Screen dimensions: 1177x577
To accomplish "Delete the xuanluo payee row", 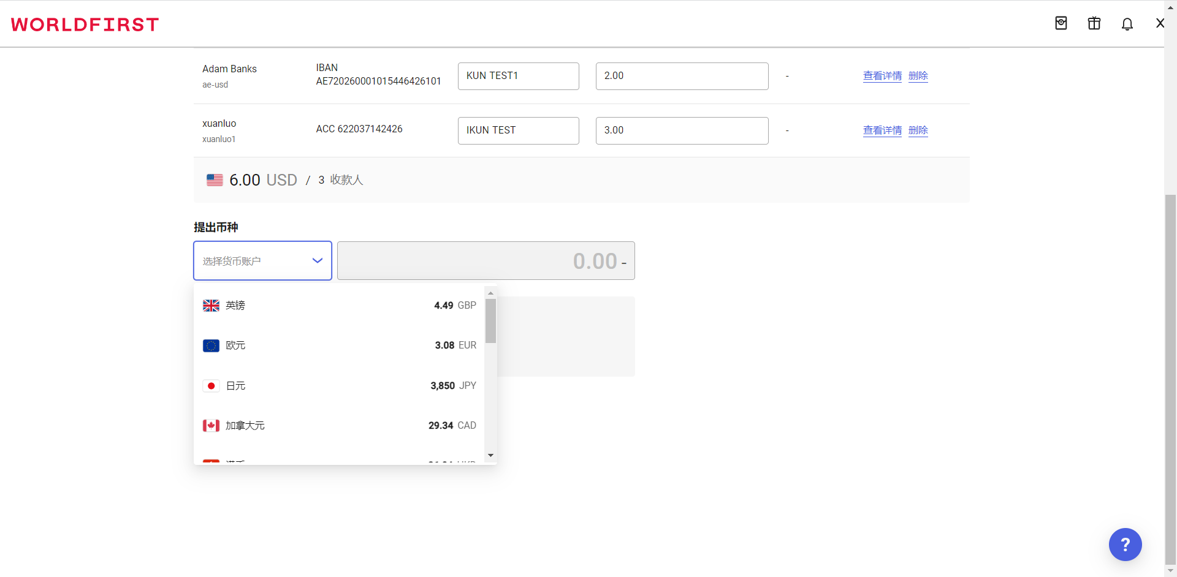I will pos(918,130).
